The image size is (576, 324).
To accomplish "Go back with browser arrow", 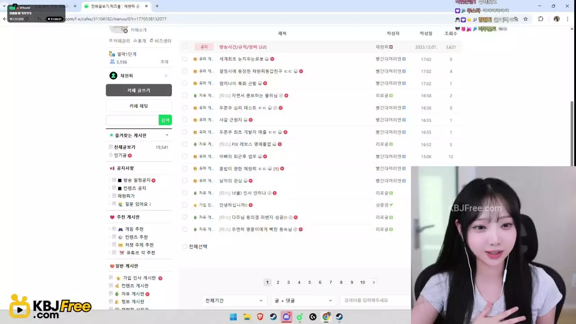I will (x=4, y=19).
